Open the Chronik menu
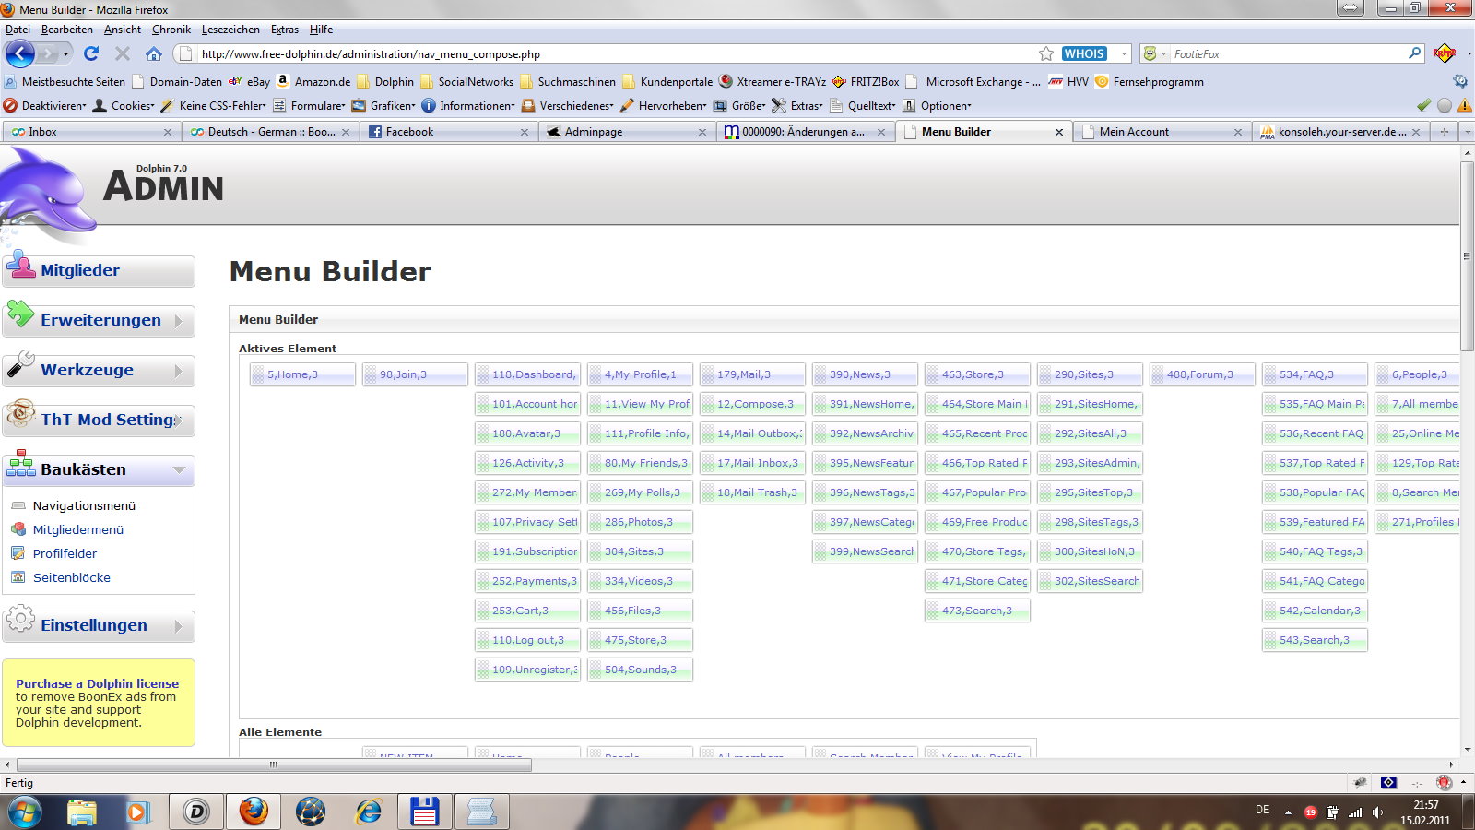This screenshot has height=830, width=1475. pyautogui.click(x=171, y=30)
